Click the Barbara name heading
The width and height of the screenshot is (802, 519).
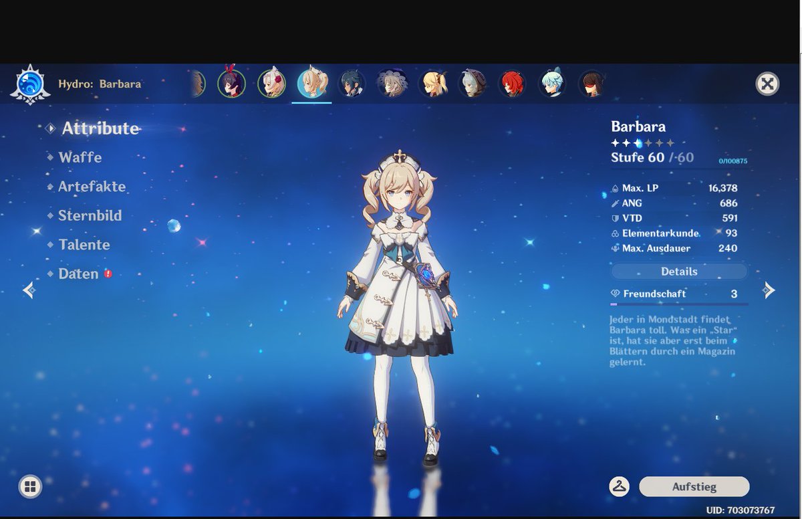pos(638,126)
